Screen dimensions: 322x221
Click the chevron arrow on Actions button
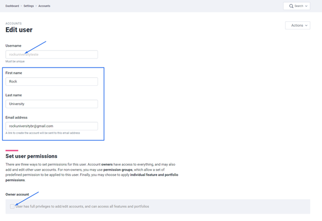pos(306,25)
